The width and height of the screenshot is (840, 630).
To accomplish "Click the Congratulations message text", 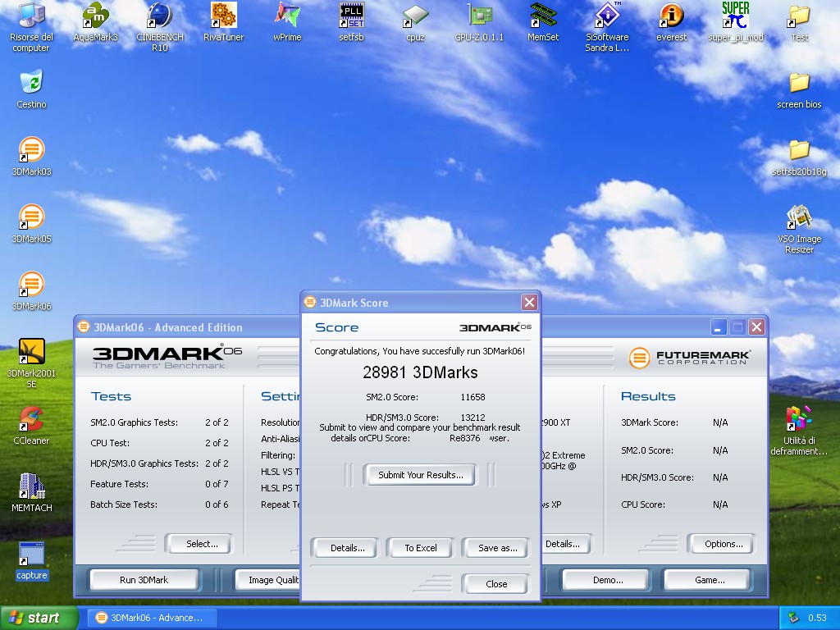I will tap(419, 351).
